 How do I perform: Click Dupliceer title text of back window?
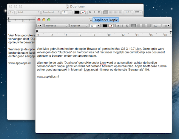[x=78, y=7]
